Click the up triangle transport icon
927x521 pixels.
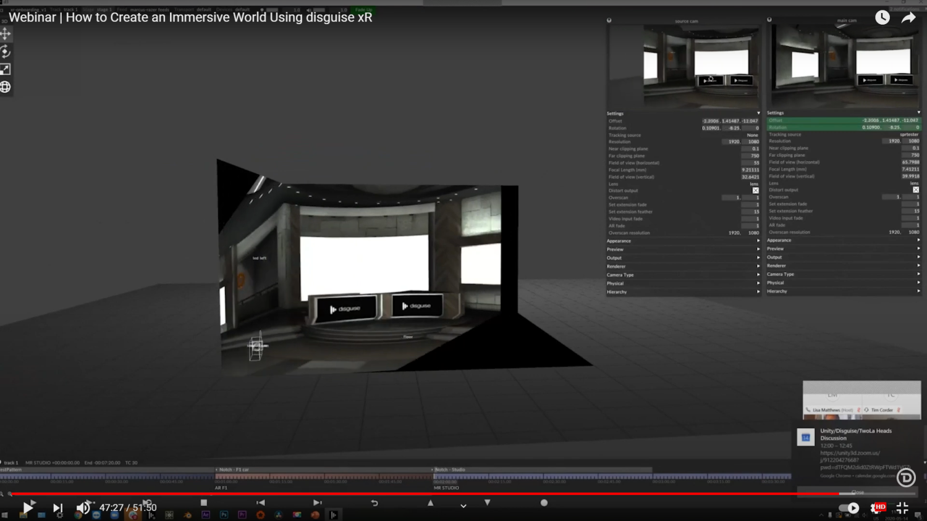[431, 502]
